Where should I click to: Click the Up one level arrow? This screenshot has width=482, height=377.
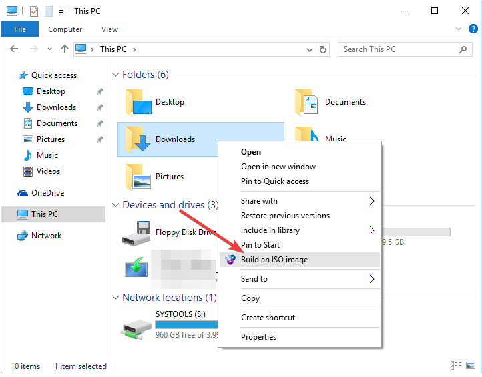click(x=65, y=49)
